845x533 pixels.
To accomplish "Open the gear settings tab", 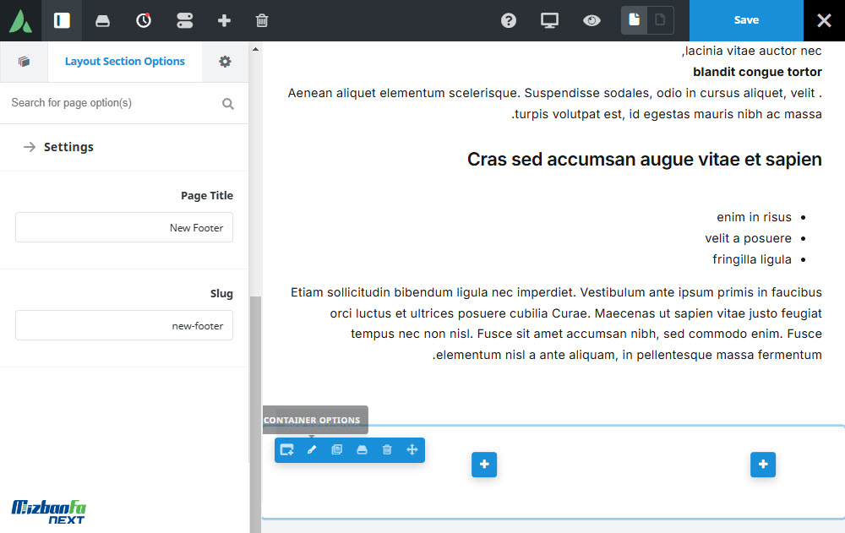I will pyautogui.click(x=225, y=62).
